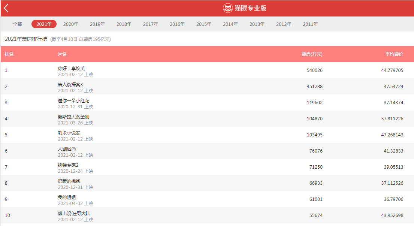414x226 pixels.
Task: Click average ticket price 44.779705
Action: 392,70
